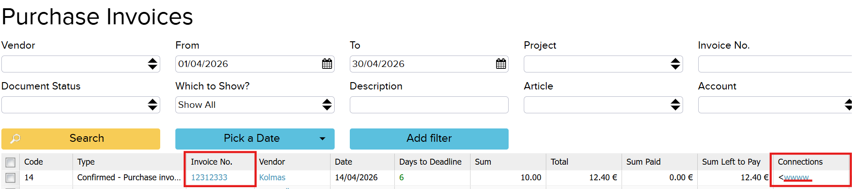
Task: Focus the Invoice No. filter field
Action: [774, 64]
